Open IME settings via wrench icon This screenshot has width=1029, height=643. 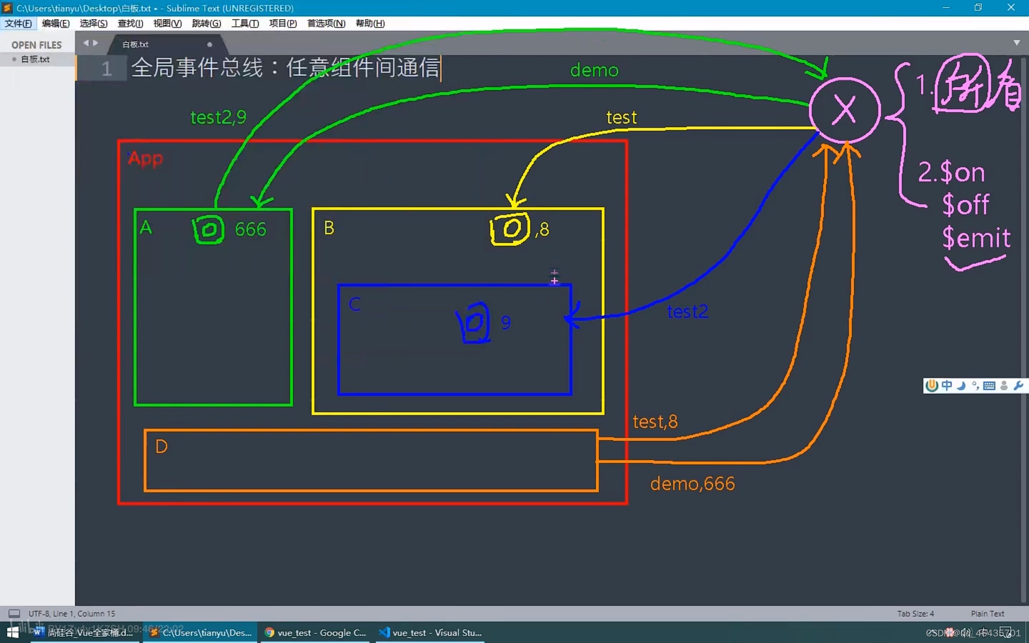click(x=1018, y=385)
